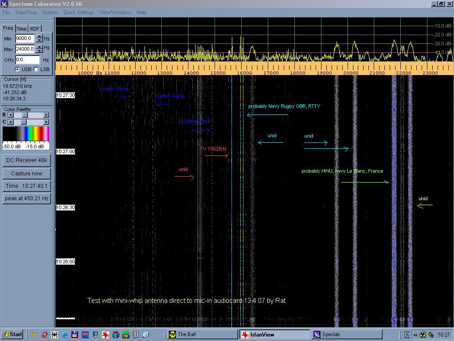Click the last blue quick launch icon

pyautogui.click(x=146, y=335)
